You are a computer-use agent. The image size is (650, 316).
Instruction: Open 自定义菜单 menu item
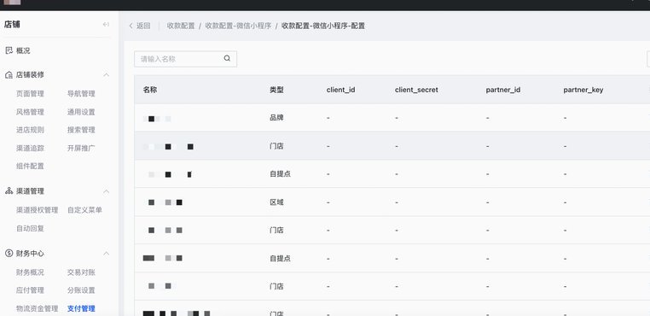84,210
